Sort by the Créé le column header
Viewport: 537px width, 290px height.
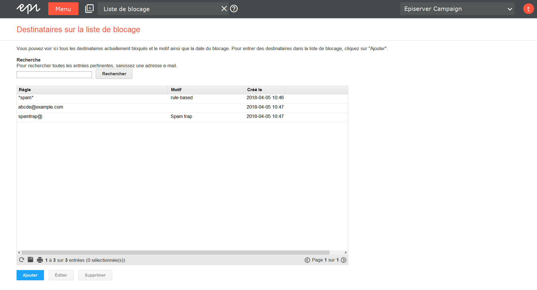point(264,90)
